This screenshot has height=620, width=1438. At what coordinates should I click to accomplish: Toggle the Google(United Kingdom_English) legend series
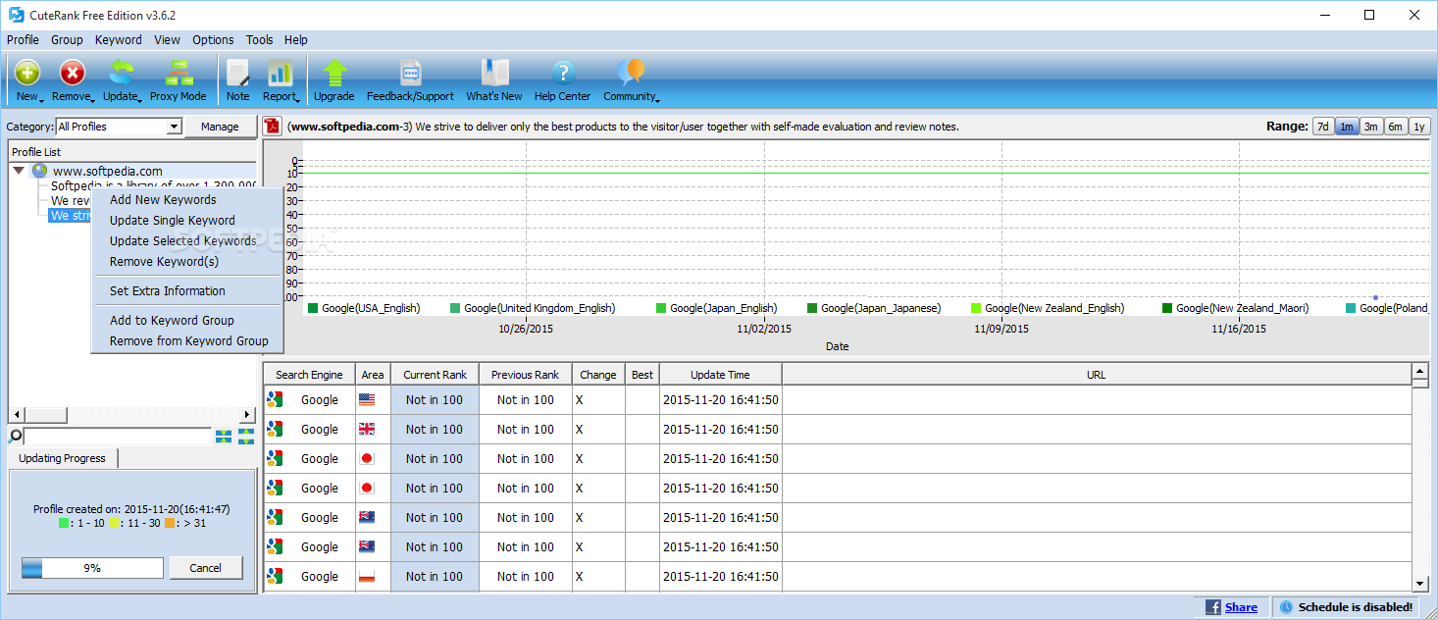coord(533,308)
